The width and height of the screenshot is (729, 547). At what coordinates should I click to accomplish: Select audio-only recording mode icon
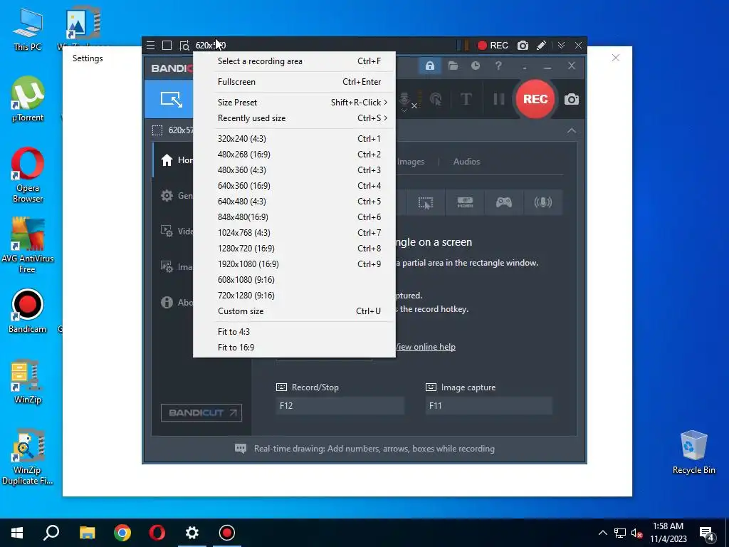coord(543,202)
